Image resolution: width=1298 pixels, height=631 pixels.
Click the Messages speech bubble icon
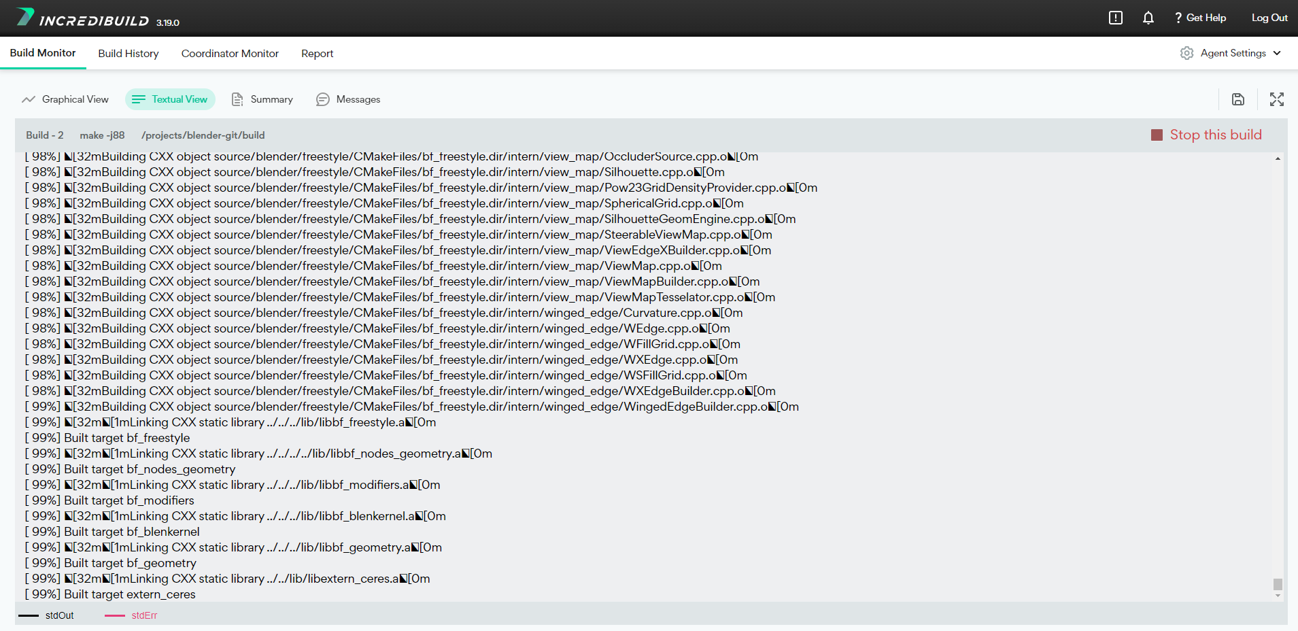point(323,99)
